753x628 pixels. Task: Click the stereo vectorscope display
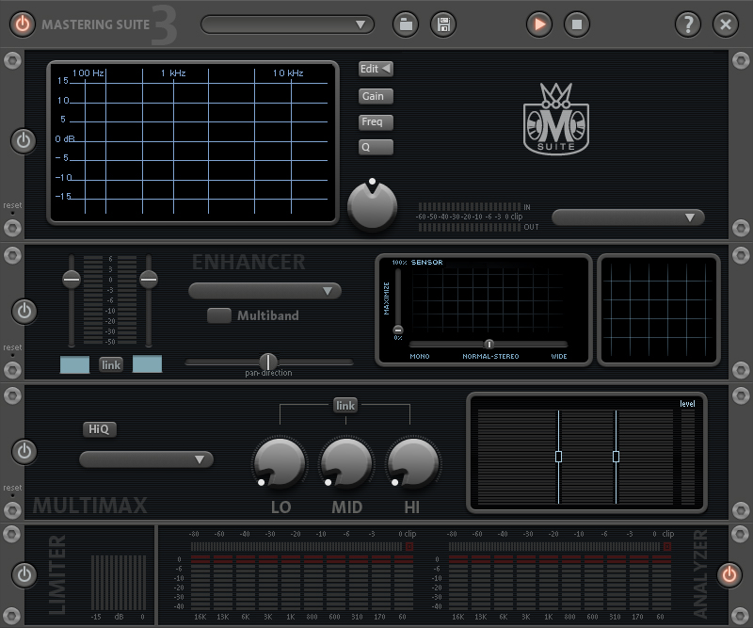tap(659, 311)
